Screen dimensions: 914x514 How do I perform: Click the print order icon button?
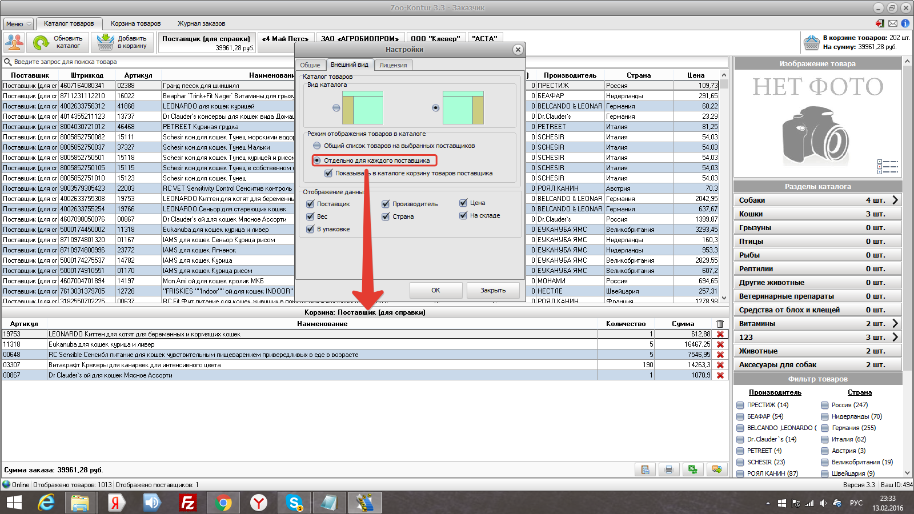point(669,469)
